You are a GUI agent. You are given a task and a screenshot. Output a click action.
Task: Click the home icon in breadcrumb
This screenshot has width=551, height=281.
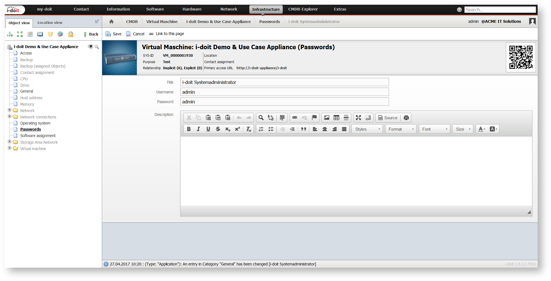point(111,22)
